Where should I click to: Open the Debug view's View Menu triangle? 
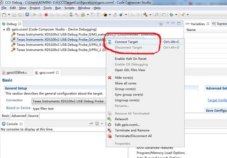(168, 23)
